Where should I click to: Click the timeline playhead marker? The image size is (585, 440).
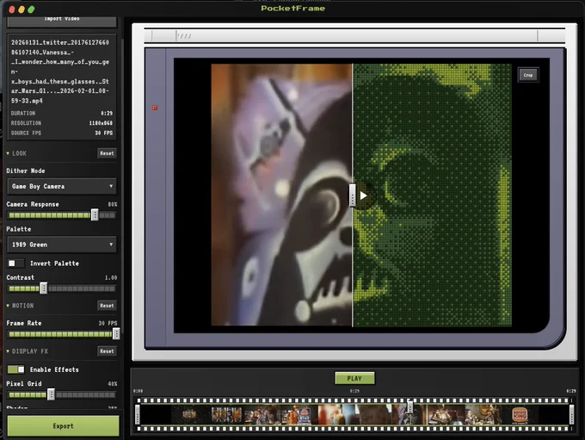(410, 406)
